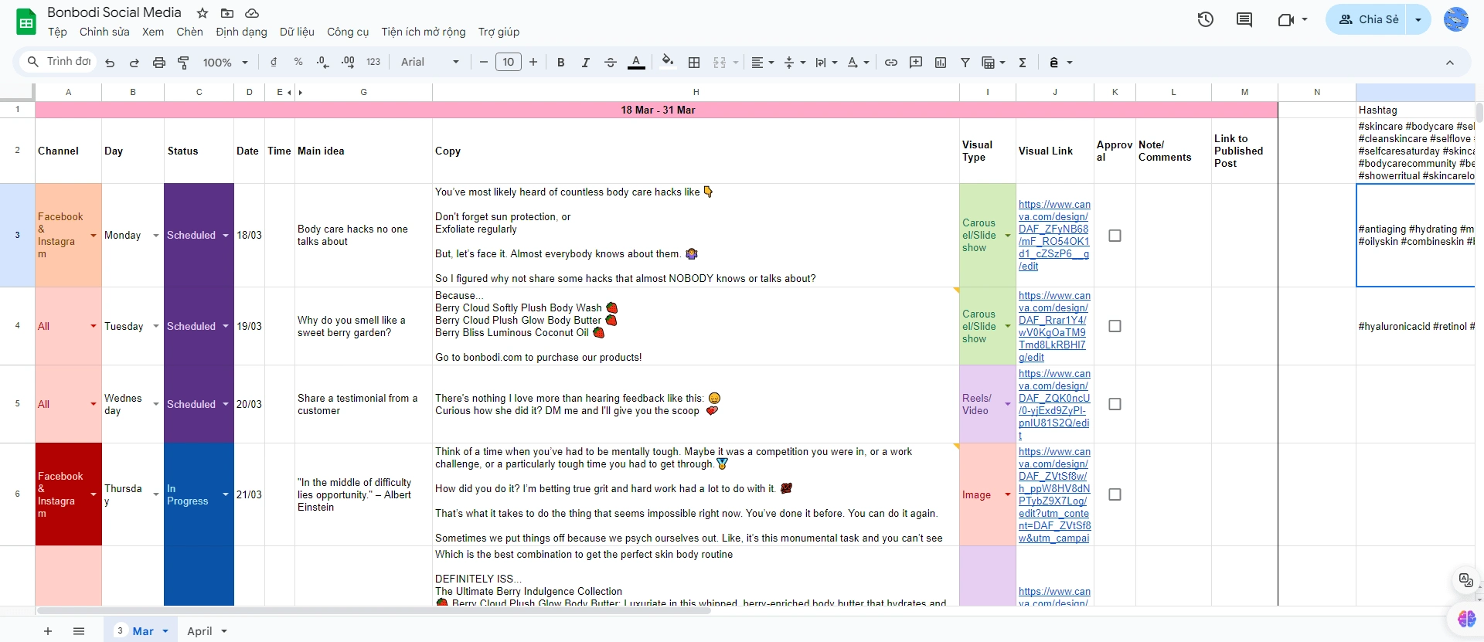
Task: Select the "18 Mar - 31 Mar" header cell
Action: pyautogui.click(x=657, y=110)
